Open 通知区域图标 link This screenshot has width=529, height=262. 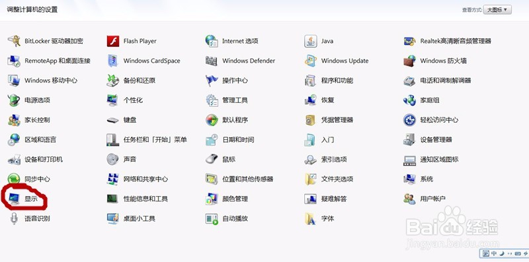439,159
